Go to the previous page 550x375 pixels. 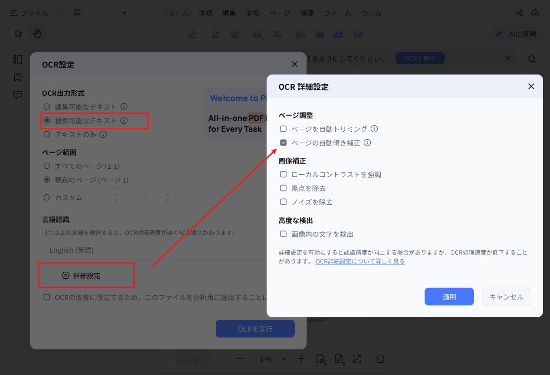[165, 359]
